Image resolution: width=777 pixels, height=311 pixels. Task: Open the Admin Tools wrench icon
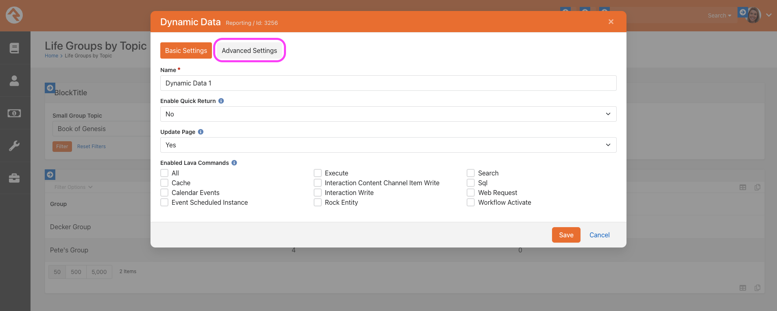tap(14, 146)
